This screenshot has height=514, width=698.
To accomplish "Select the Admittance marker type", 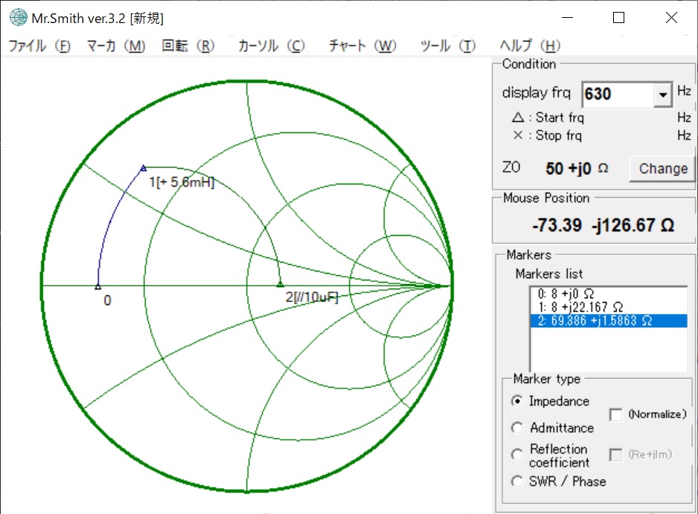I will coord(517,428).
